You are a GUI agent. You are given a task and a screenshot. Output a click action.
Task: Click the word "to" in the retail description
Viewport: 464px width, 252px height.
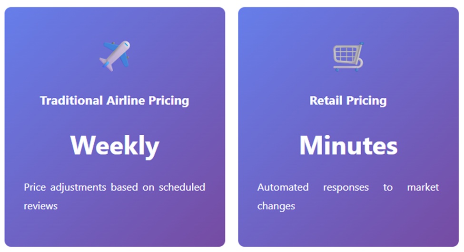point(388,187)
